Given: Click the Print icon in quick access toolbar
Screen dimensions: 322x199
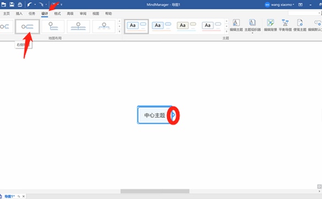Looking at the screenshot, I should (x=20, y=4).
